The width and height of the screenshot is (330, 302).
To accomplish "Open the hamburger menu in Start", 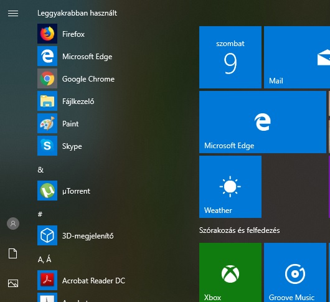I will click(13, 14).
